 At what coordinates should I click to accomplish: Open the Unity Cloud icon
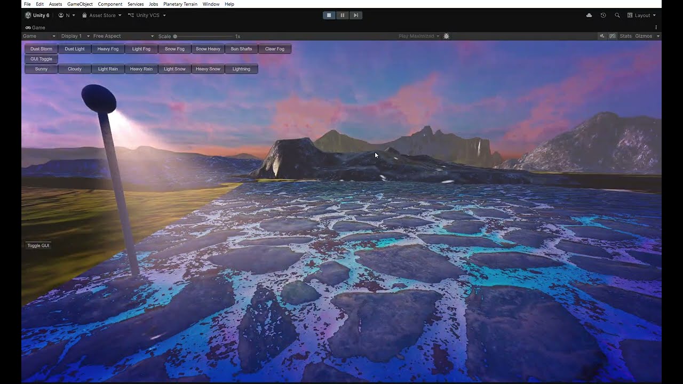pos(589,15)
